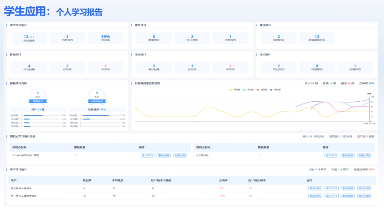This screenshot has width=384, height=218.
Task: Open 难度曲线 for 第一章 水工建筑物概述
Action: pyautogui.click(x=315, y=196)
